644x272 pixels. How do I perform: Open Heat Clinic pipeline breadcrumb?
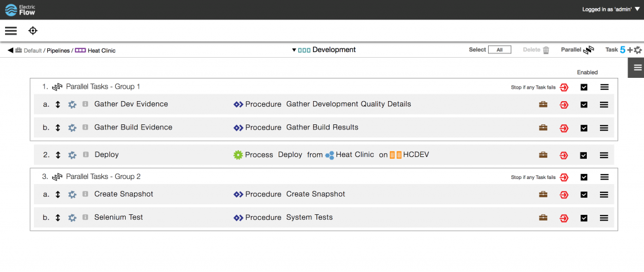(x=101, y=51)
